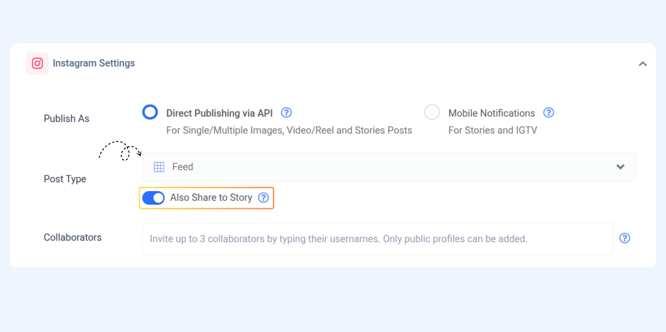Screen dimensions: 666x332
Task: Click the Collaborators label
Action: tap(72, 237)
